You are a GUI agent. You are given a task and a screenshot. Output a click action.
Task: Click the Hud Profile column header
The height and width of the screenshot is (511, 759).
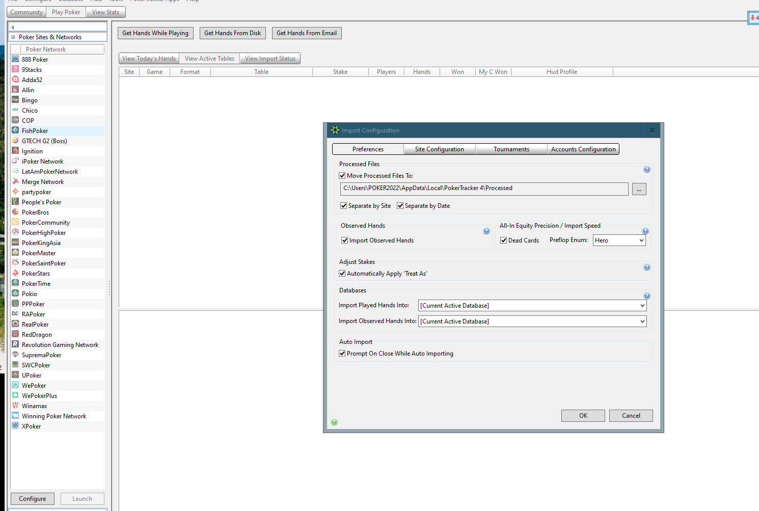pyautogui.click(x=562, y=72)
